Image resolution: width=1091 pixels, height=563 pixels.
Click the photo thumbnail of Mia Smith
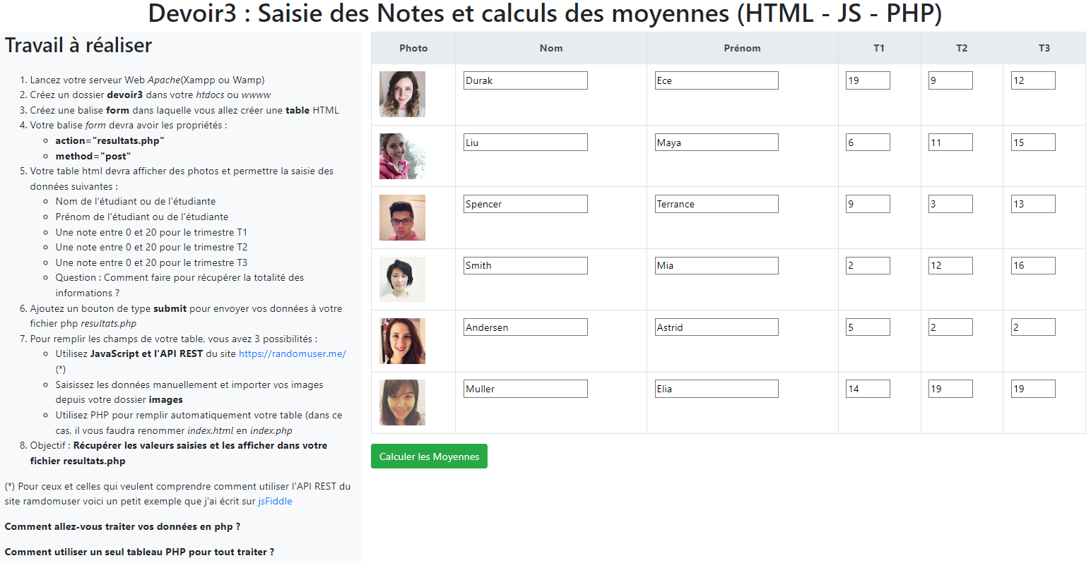pyautogui.click(x=401, y=279)
